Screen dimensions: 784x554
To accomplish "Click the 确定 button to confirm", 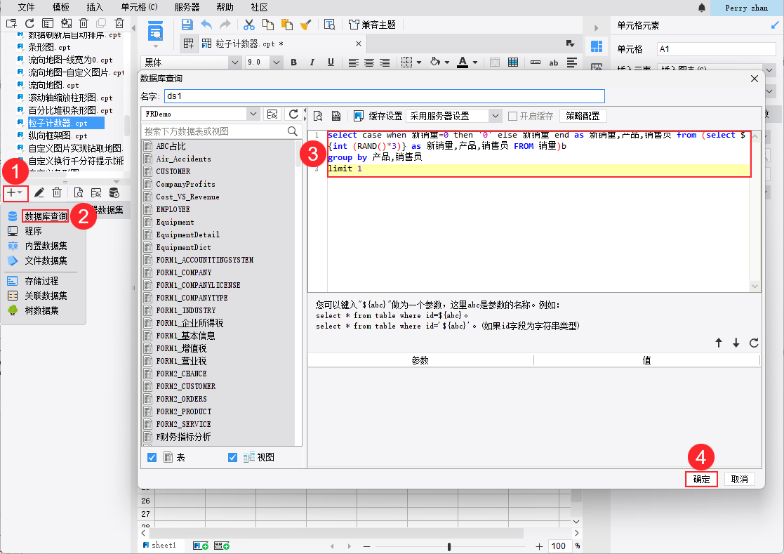I will [701, 479].
